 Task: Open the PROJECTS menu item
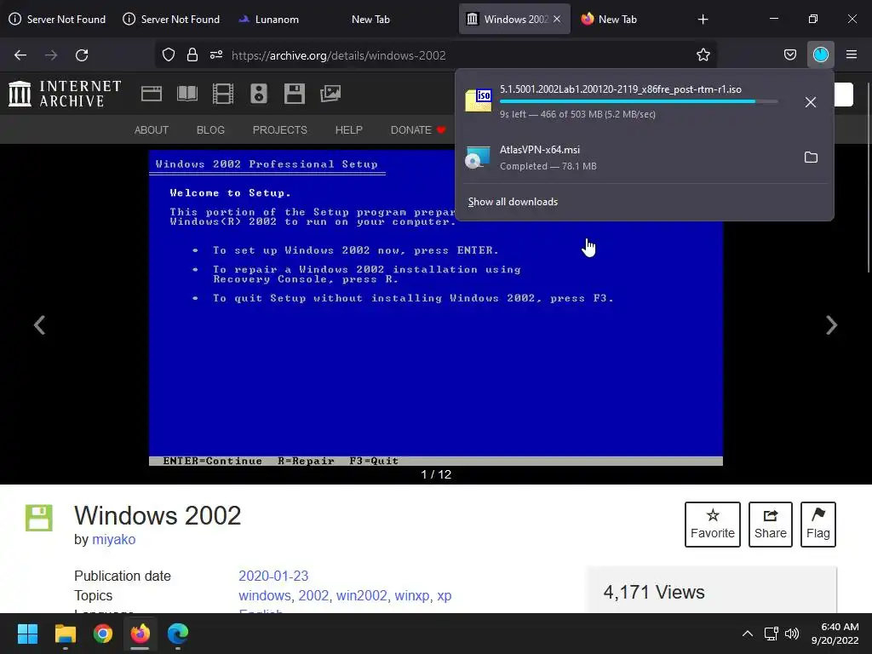point(279,129)
